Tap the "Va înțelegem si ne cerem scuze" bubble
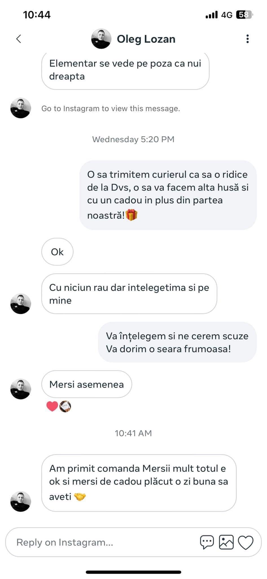The width and height of the screenshot is (267, 579). point(177,342)
